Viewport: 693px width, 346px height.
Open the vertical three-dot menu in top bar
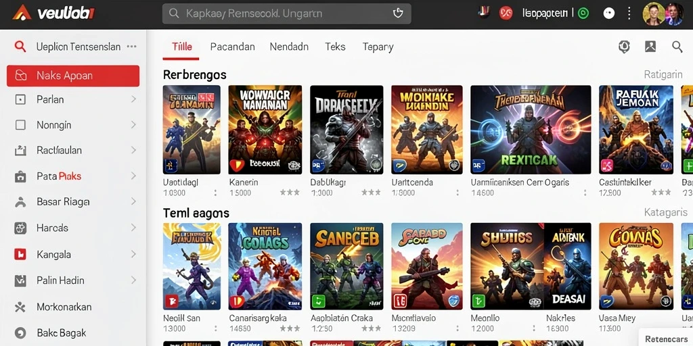pos(629,14)
